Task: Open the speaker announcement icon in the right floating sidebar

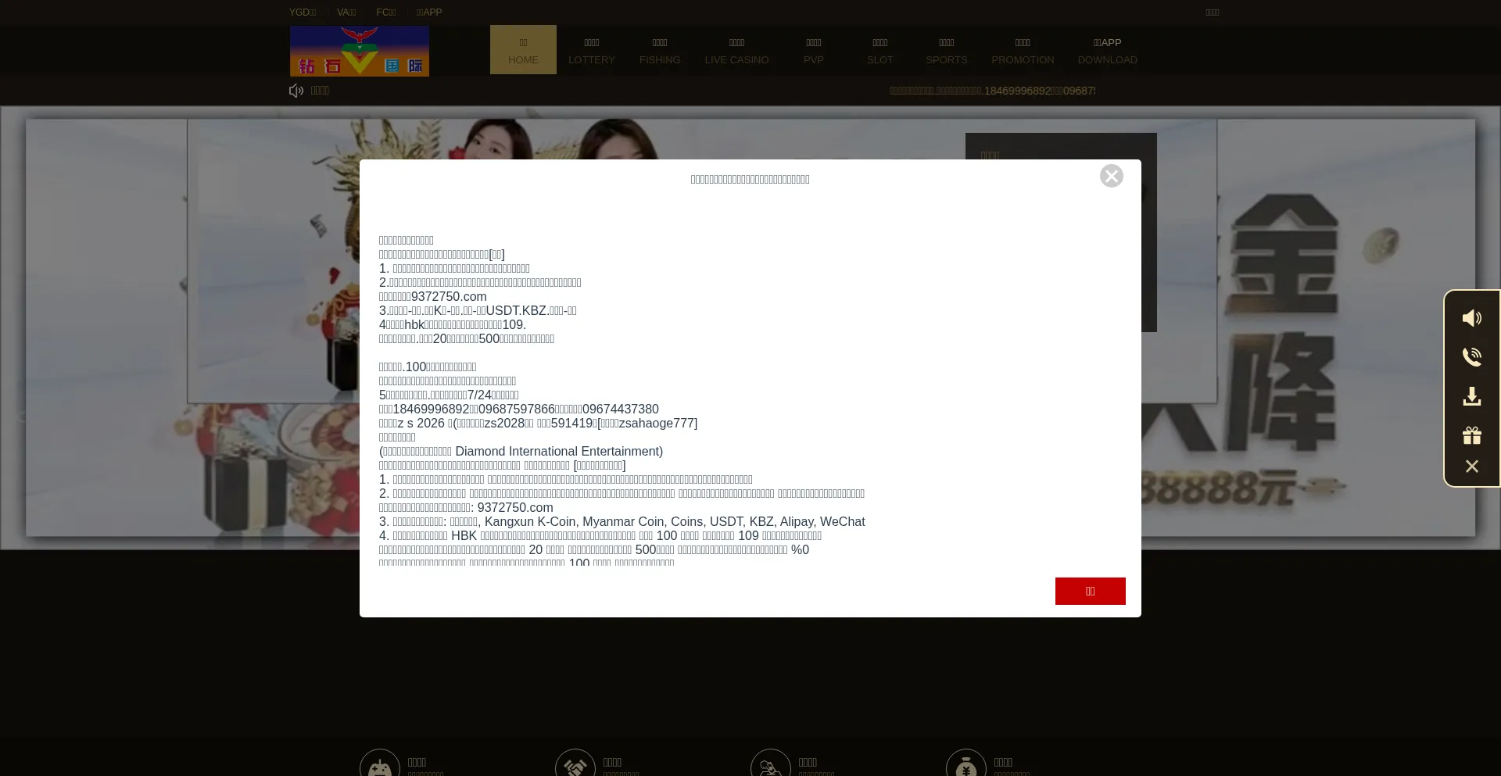Action: tap(1471, 318)
